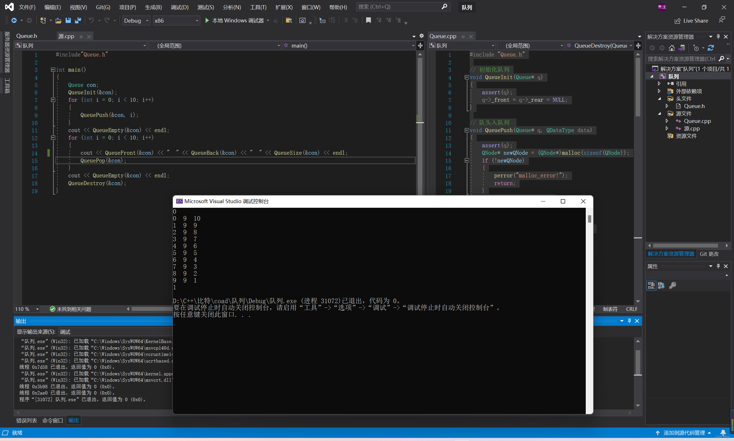The image size is (734, 441).
Task: Click 添加到源代码管理 in status bar
Action: [x=684, y=433]
